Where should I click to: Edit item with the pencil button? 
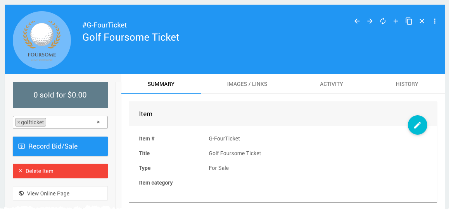(x=417, y=125)
